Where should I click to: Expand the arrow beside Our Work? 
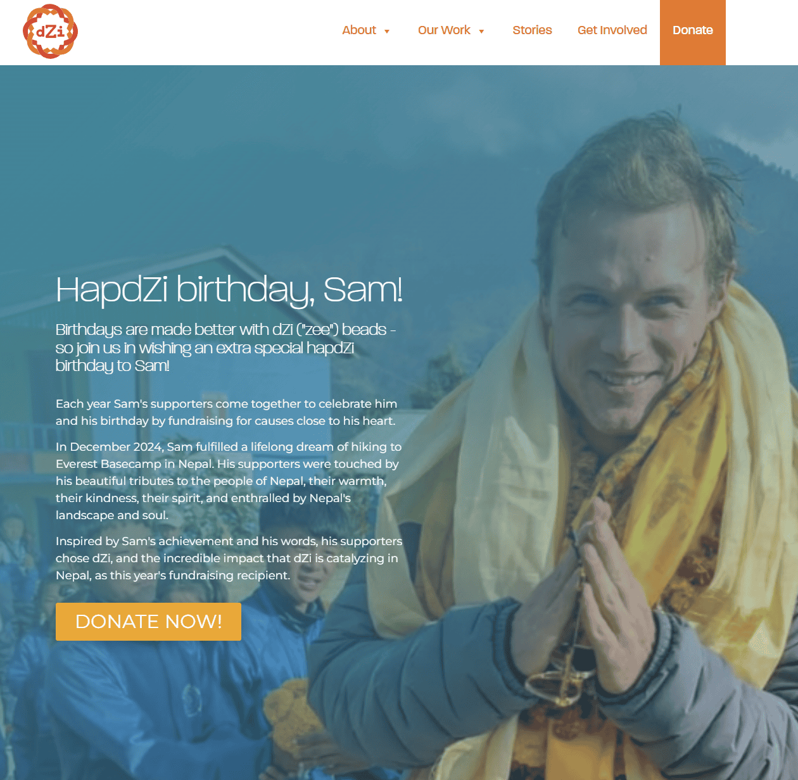(481, 32)
